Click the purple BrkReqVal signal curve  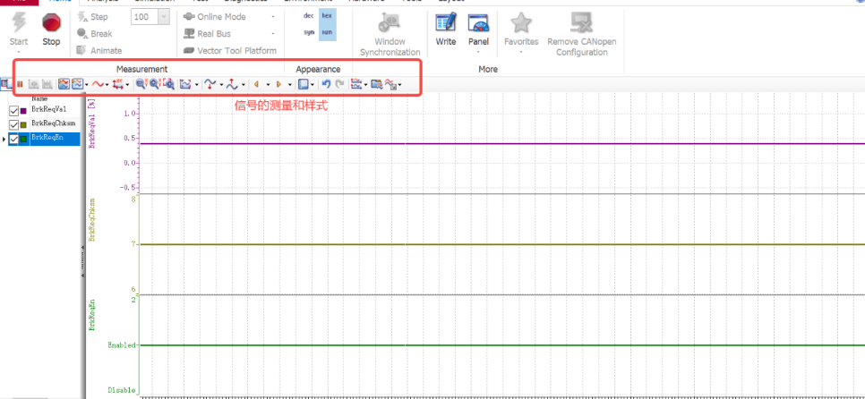pyautogui.click(x=501, y=144)
